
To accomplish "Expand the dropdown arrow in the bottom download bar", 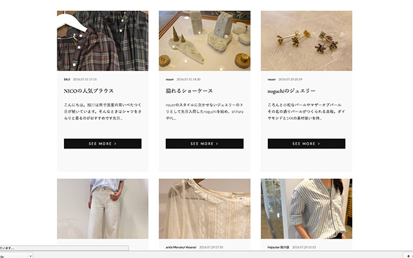I will pyautogui.click(x=30, y=255).
